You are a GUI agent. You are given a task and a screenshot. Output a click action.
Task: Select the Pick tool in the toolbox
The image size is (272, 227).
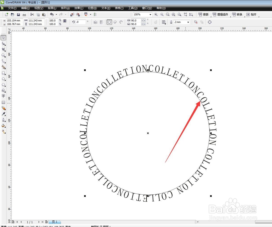pos(4,38)
